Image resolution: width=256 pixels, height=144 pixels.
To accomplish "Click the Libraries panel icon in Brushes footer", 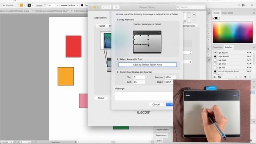I will [x=220, y=77].
